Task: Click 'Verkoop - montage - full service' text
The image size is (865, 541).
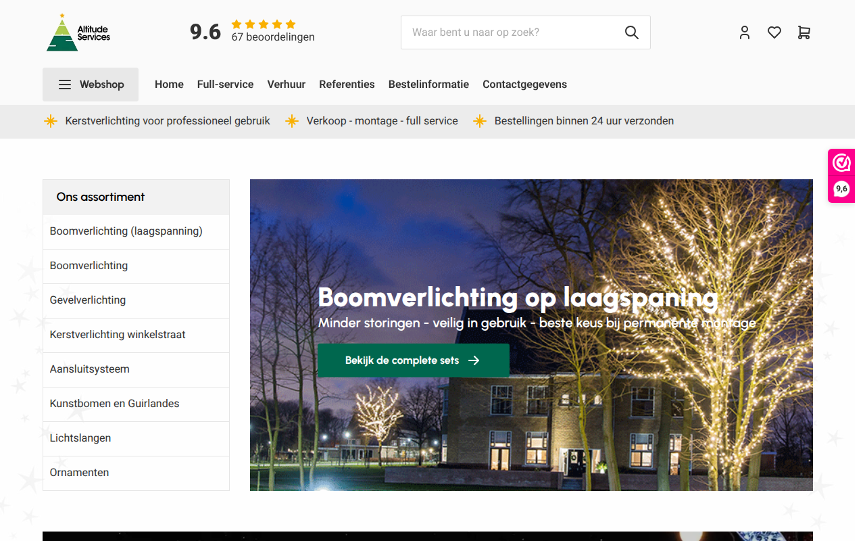Action: [x=382, y=121]
